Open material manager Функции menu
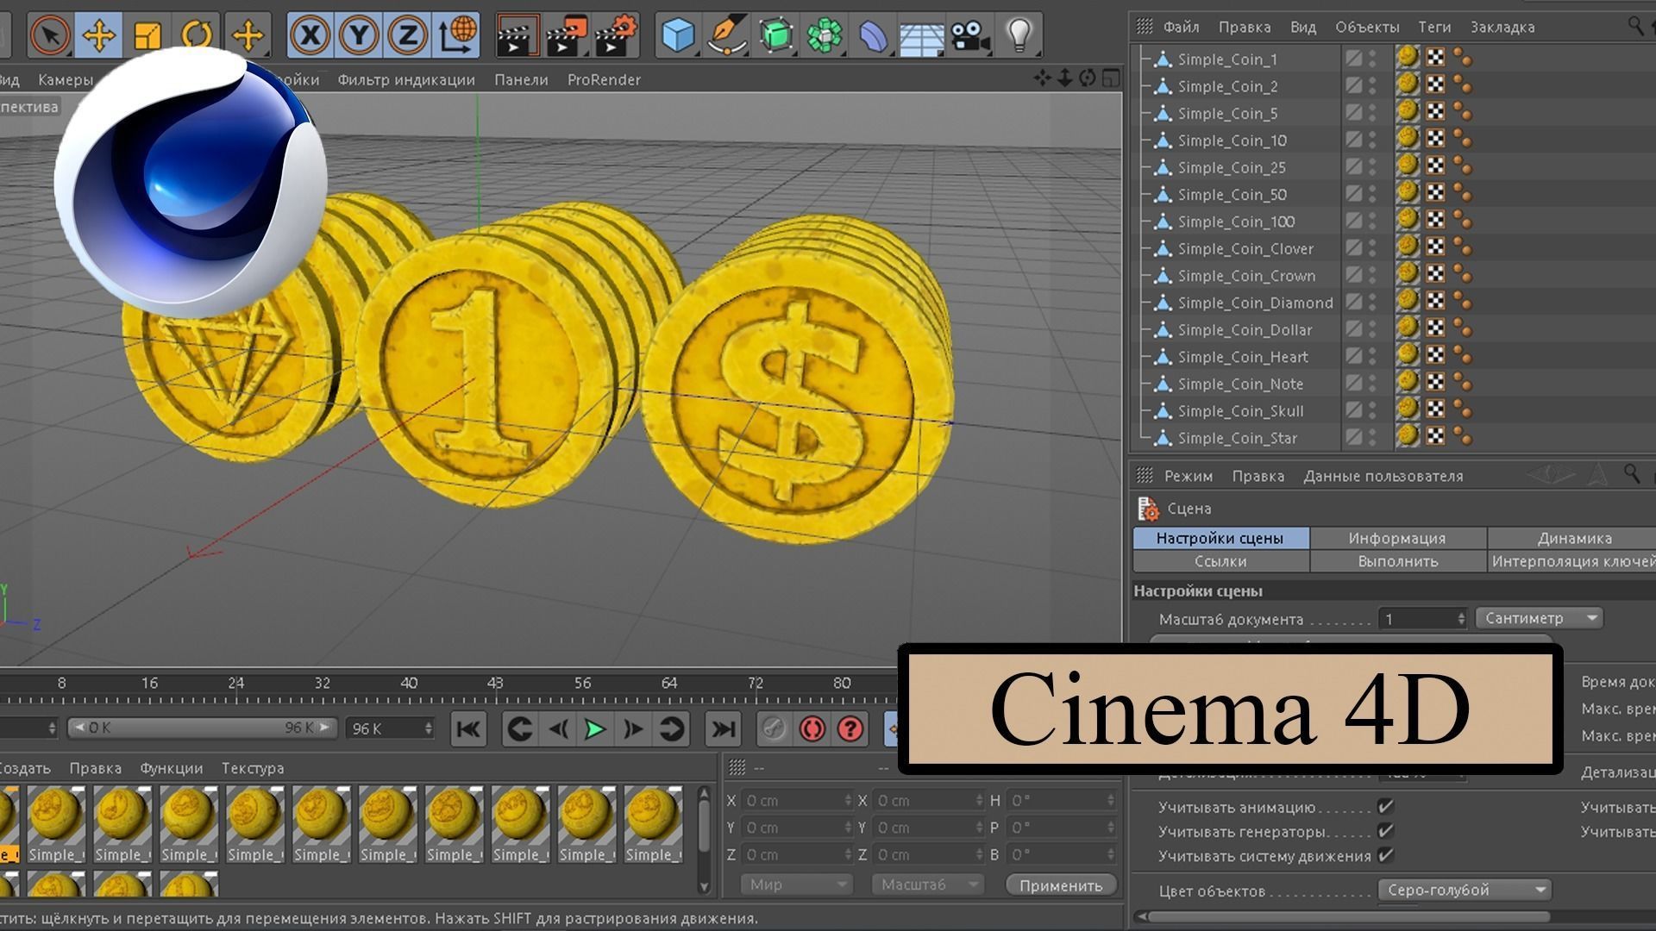 tap(172, 768)
